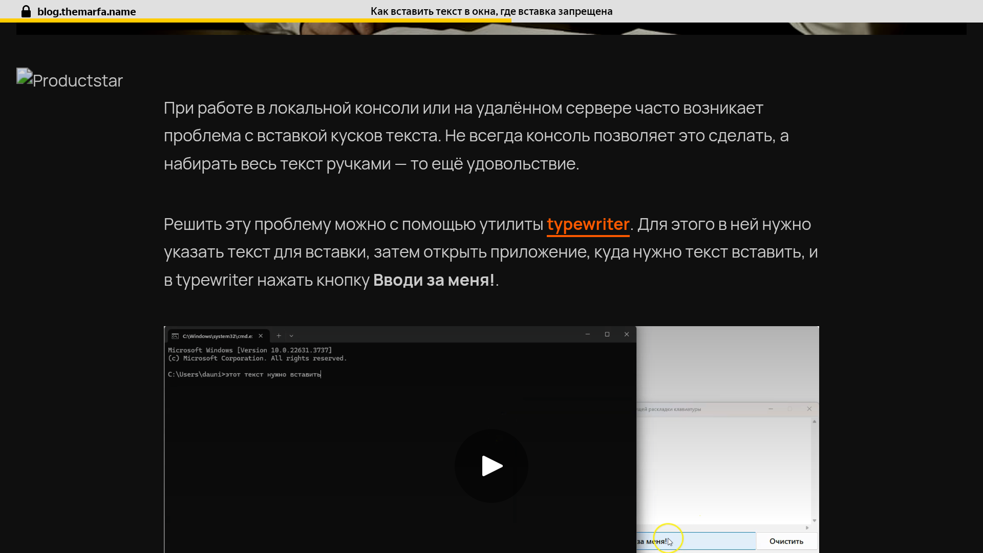
Task: Play the demo video
Action: (491, 466)
